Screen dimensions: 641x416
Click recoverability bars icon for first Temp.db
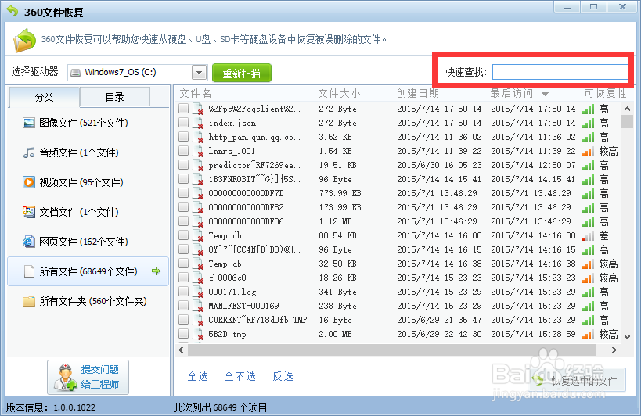point(588,235)
